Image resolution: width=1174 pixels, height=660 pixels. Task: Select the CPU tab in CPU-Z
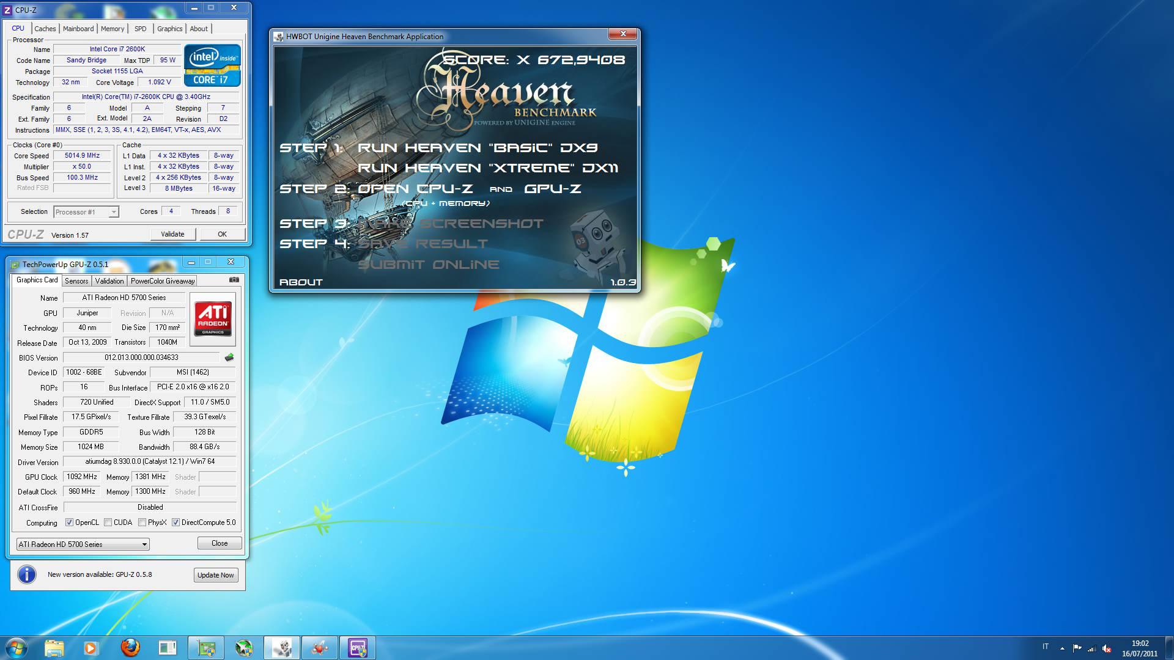(x=18, y=28)
